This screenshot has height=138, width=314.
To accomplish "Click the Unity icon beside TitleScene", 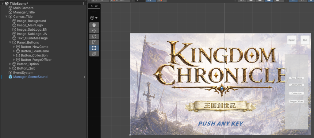I will point(7,4).
